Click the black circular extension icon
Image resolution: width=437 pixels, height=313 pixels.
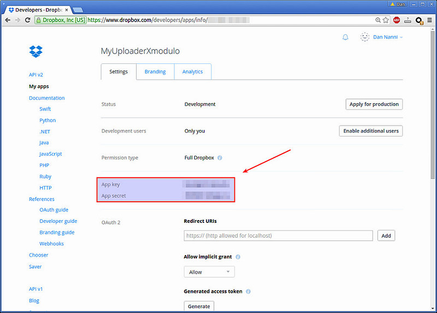tap(419, 20)
